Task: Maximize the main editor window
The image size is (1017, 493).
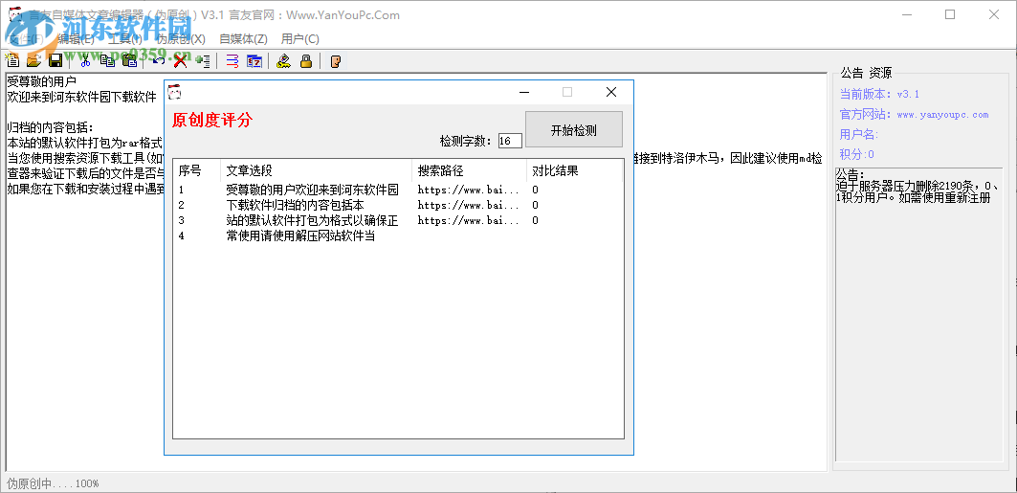Action: 950,15
